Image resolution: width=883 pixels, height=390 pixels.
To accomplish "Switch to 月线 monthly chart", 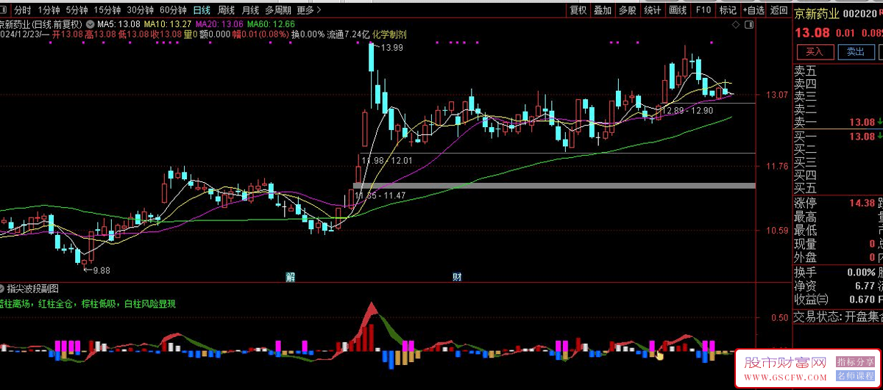I will [251, 10].
